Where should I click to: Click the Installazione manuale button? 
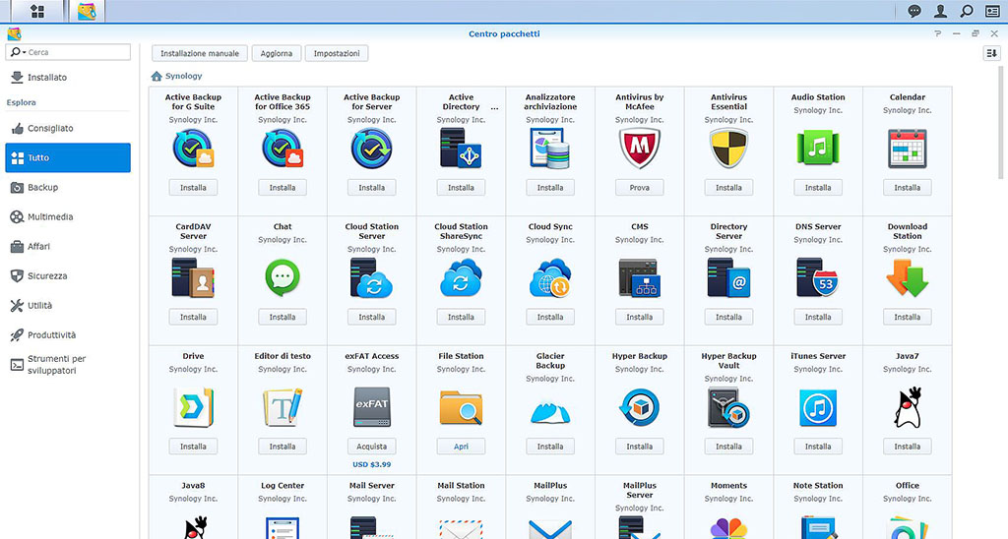[199, 53]
